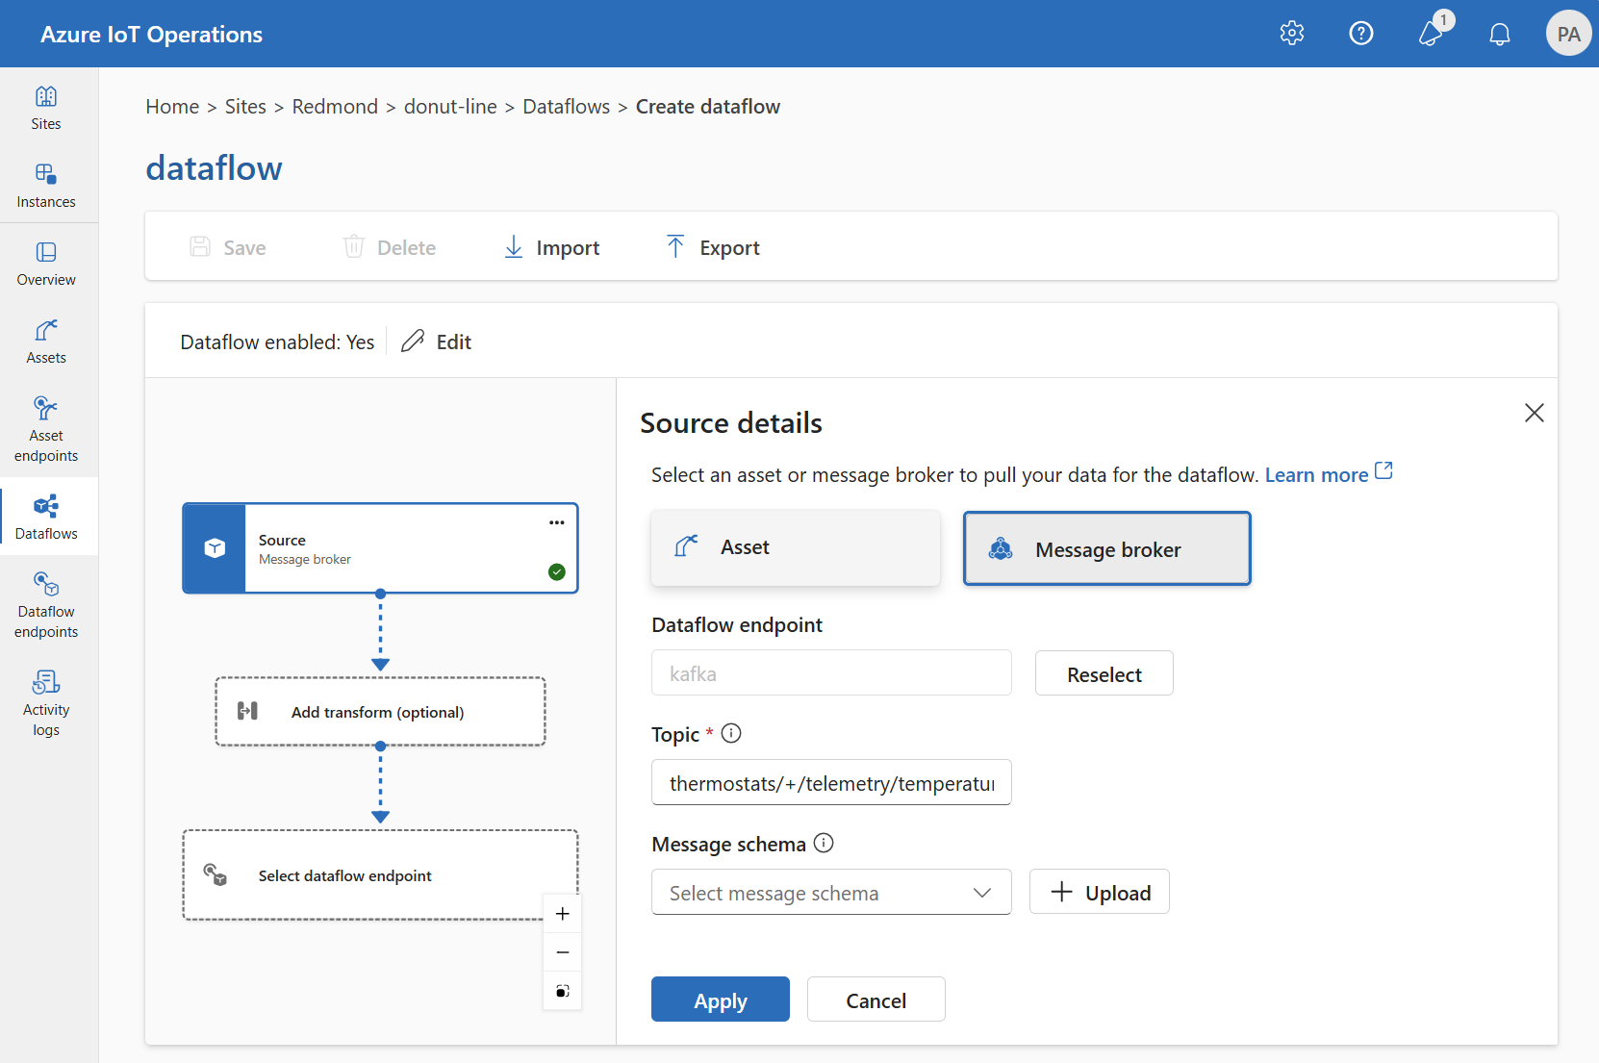
Task: Click Add transform (optional) node
Action: pyautogui.click(x=380, y=712)
